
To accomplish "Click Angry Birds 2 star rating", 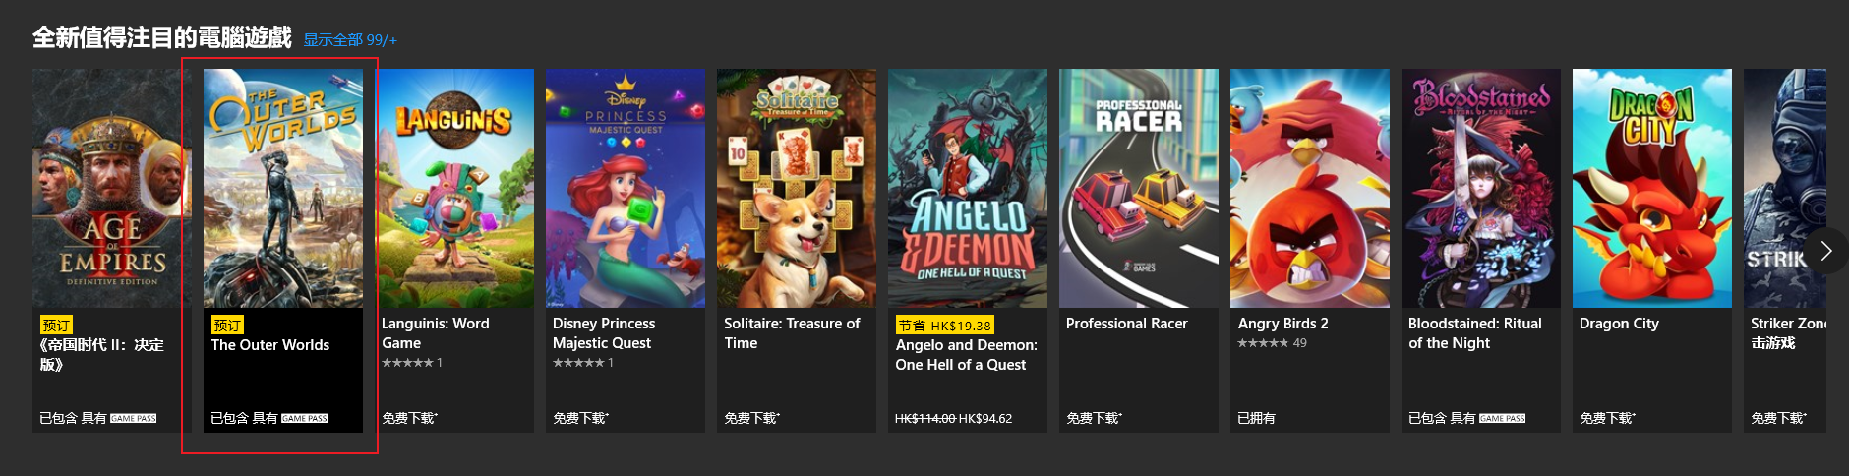I will (1263, 343).
